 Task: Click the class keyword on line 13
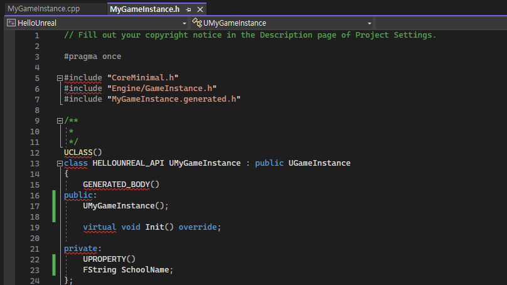point(76,163)
